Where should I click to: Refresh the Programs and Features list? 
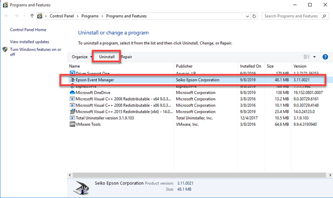(x=254, y=16)
